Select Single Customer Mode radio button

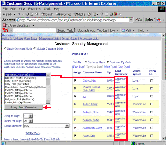[x=5, y=48]
